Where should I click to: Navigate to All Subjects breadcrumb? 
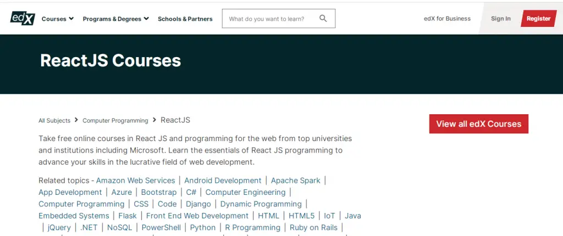click(x=54, y=121)
